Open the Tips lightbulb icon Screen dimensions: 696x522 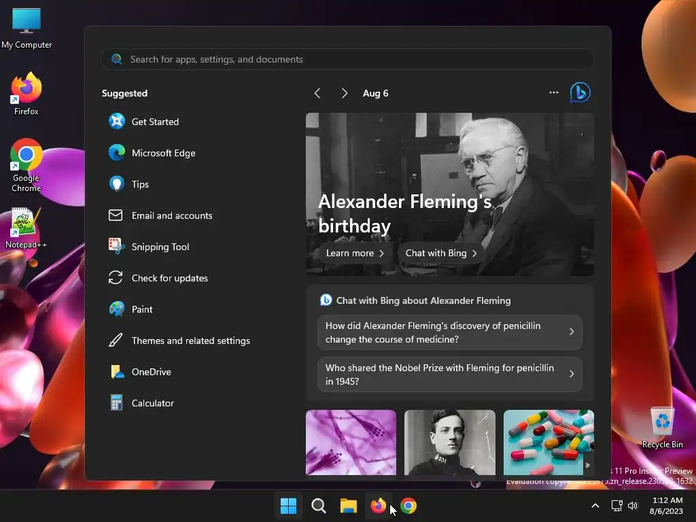click(x=117, y=184)
